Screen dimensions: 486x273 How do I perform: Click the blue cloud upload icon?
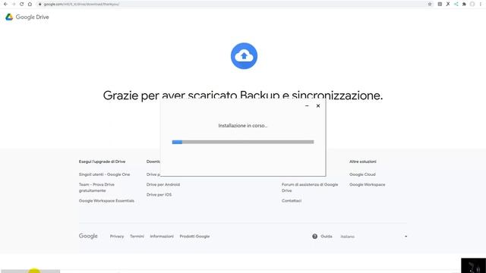(244, 56)
